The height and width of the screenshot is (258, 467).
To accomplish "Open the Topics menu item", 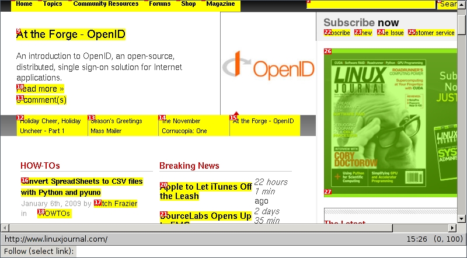I will 52,4.
